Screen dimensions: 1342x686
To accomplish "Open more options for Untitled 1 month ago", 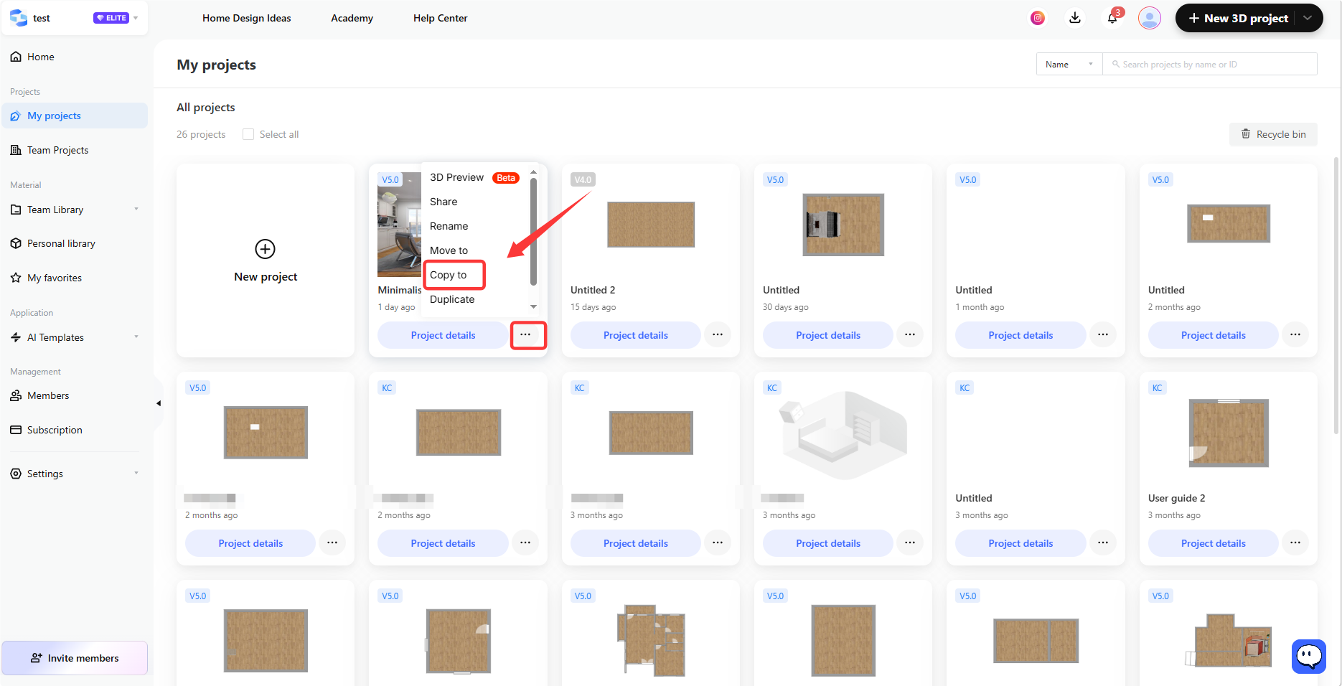I will pos(1103,335).
